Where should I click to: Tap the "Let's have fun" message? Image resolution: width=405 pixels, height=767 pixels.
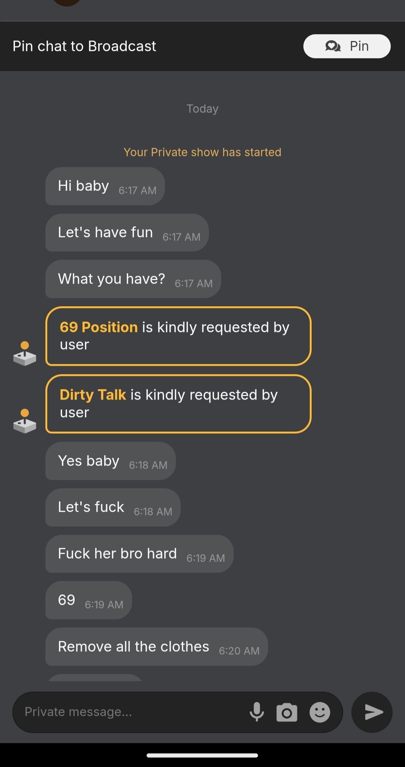tap(127, 233)
